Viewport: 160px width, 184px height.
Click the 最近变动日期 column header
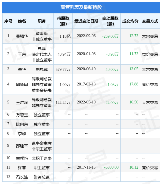pyautogui.click(x=86, y=21)
